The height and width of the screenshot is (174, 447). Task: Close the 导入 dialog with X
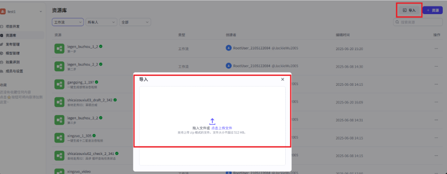283,79
